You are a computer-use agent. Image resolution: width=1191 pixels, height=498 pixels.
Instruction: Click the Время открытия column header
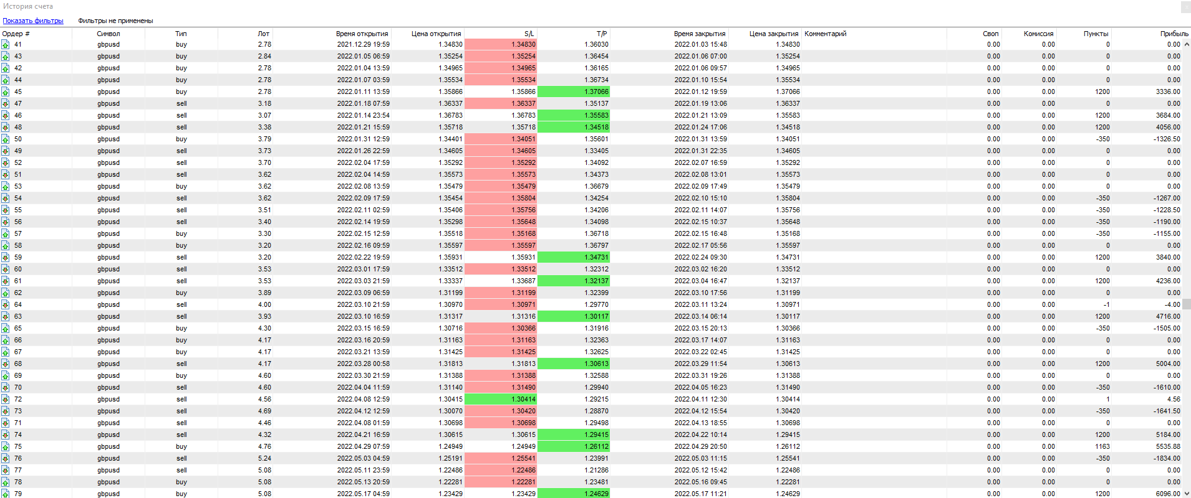pos(362,34)
